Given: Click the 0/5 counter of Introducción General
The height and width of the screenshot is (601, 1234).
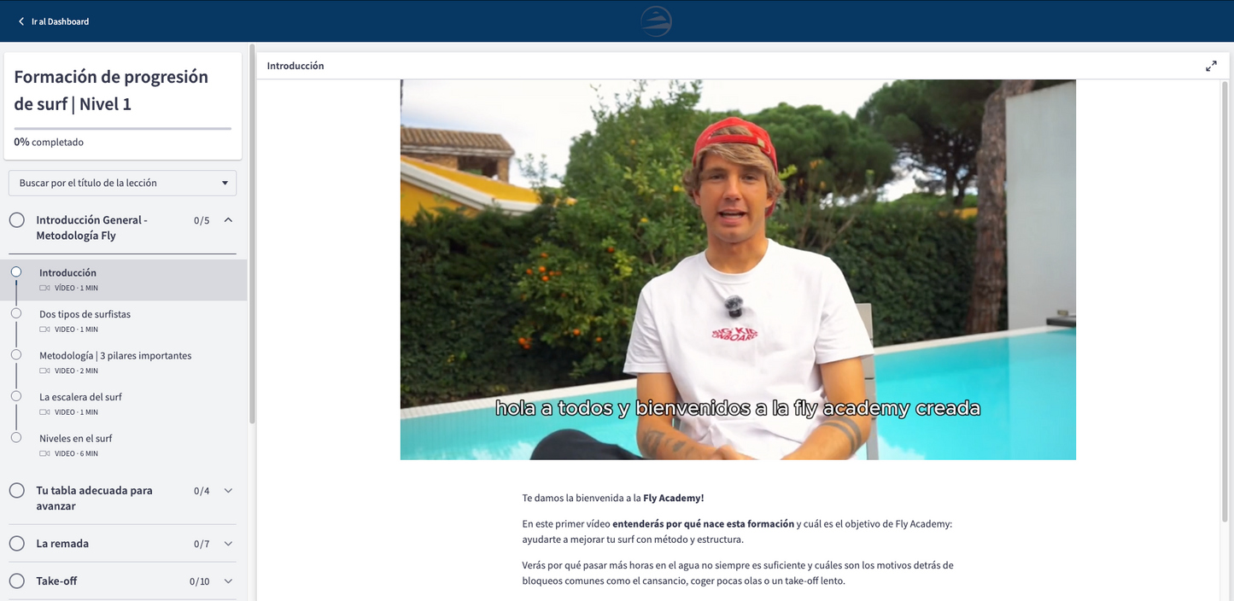Looking at the screenshot, I should click(202, 220).
